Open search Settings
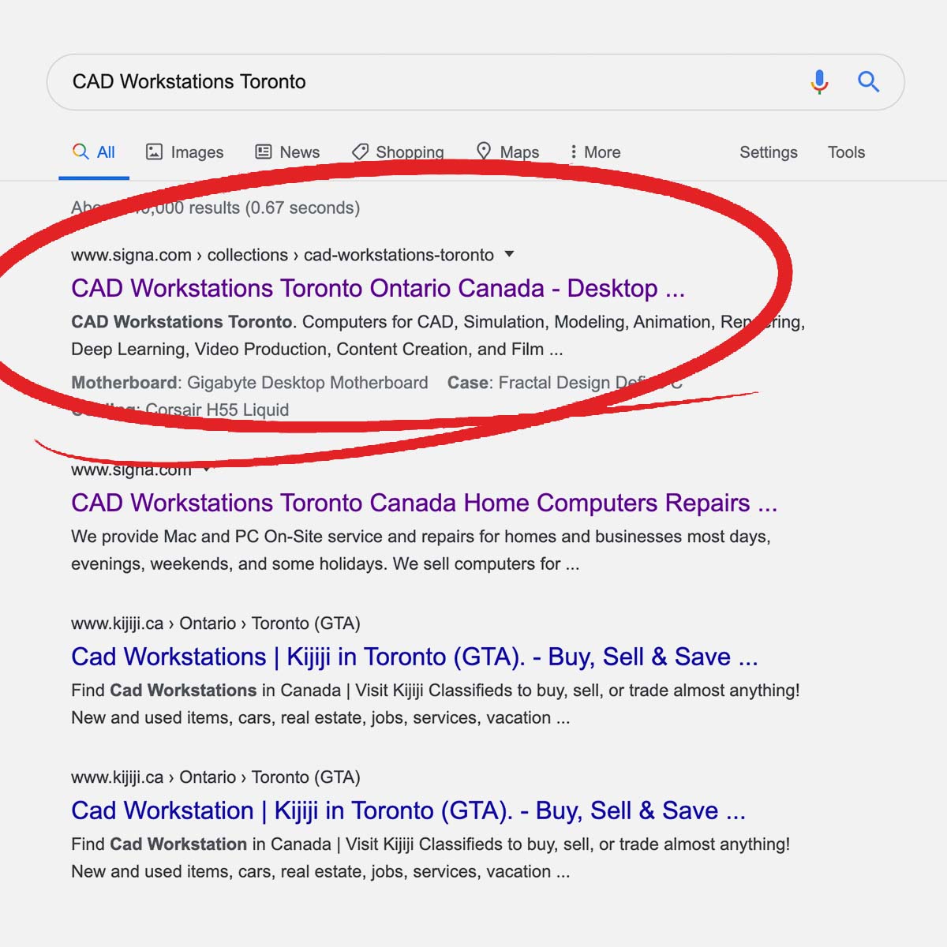947x947 pixels. pyautogui.click(x=769, y=152)
